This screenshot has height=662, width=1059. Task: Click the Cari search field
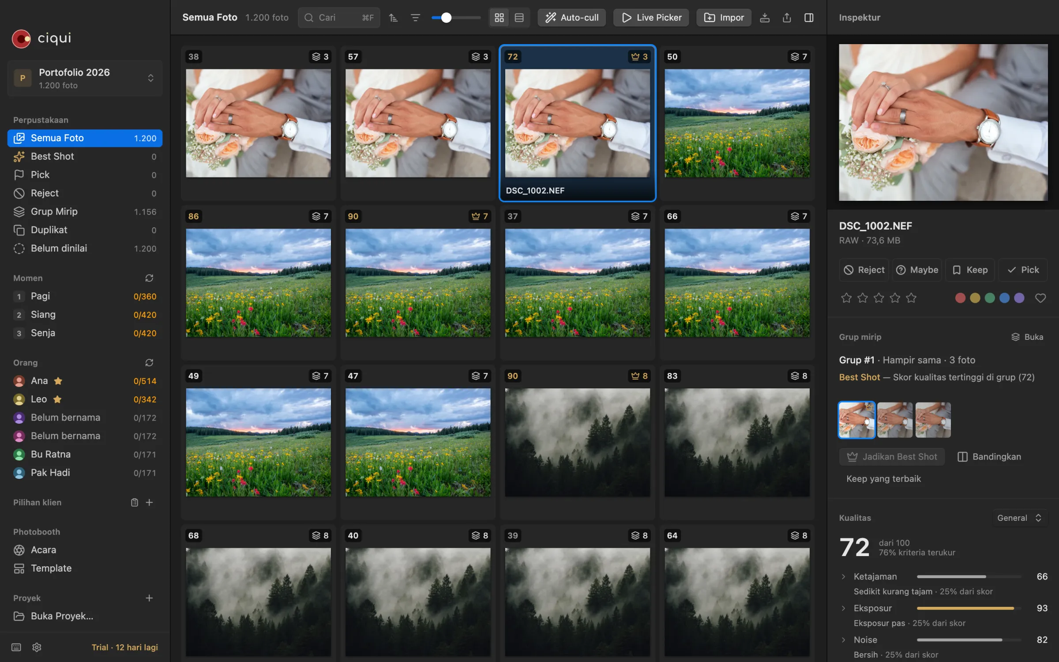click(x=338, y=18)
